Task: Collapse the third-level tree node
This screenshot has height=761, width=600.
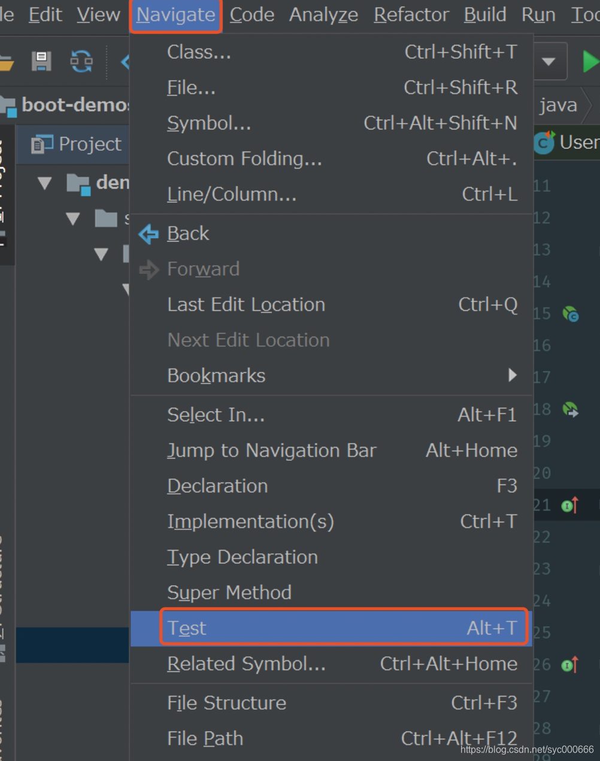Action: pyautogui.click(x=101, y=255)
